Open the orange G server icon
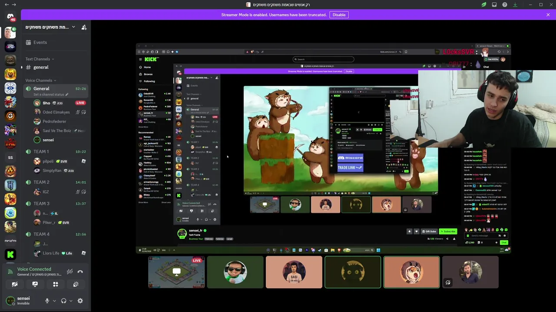This screenshot has height=312, width=556. [x=10, y=116]
